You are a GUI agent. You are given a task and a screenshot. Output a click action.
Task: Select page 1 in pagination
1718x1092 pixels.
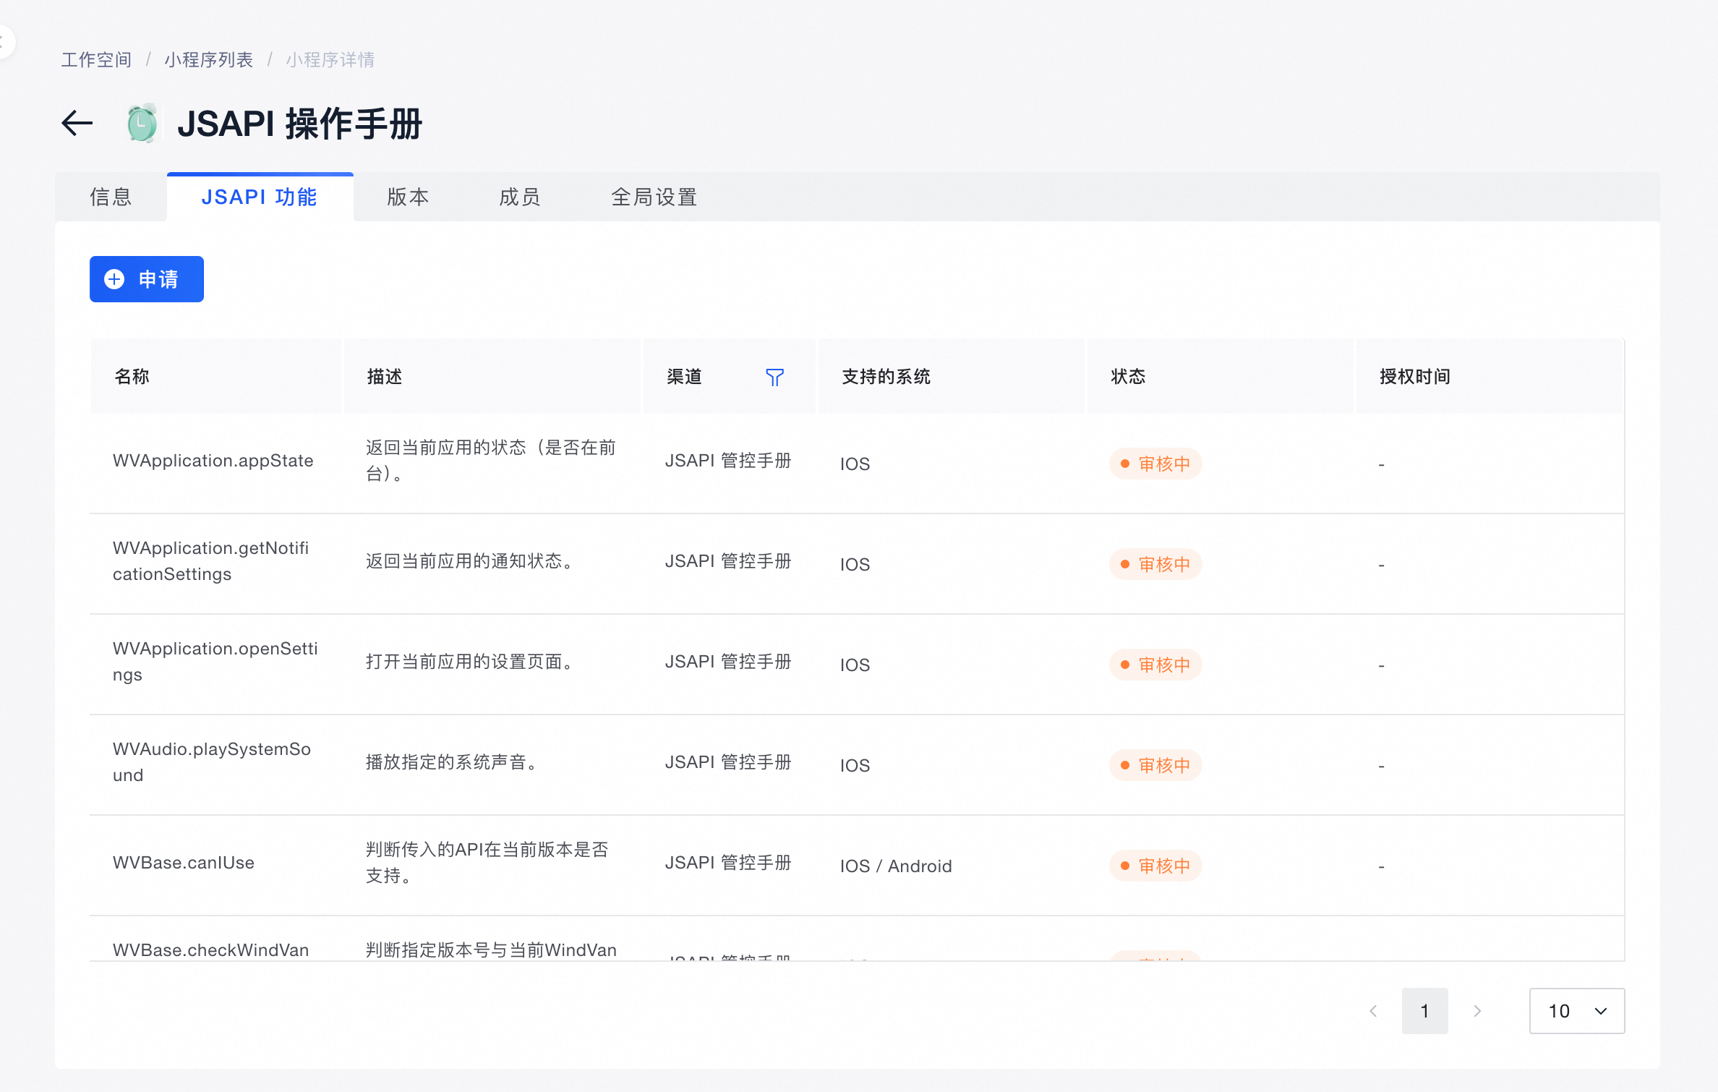[1424, 1011]
